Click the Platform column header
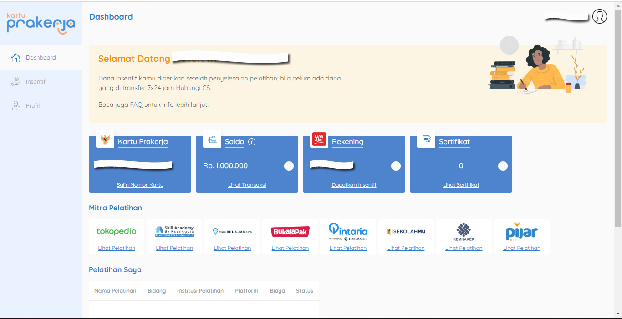 (x=247, y=291)
